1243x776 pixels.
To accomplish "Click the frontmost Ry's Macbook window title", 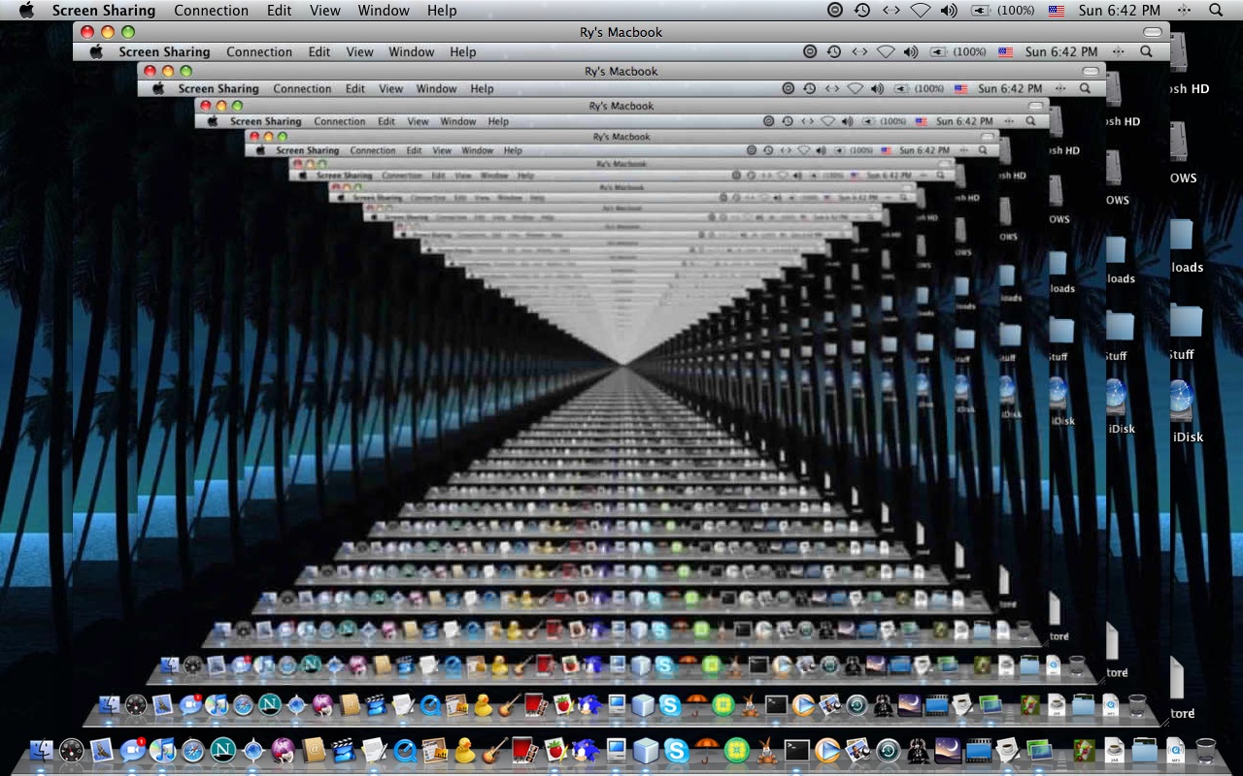I will click(x=621, y=32).
